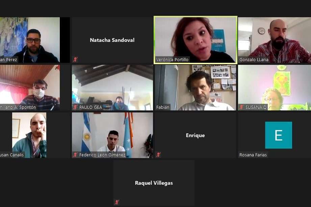
Task: Click the Verónica Portillo name label
Action: coord(172,59)
